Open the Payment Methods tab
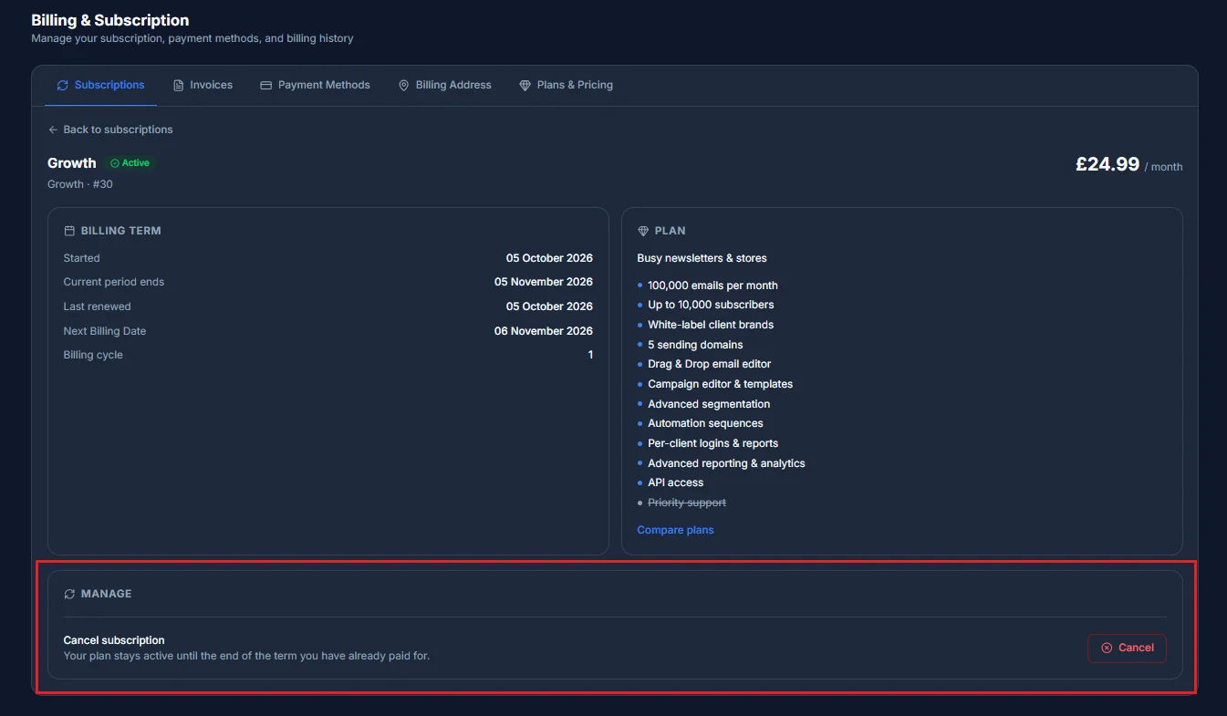1227x716 pixels. (x=315, y=85)
